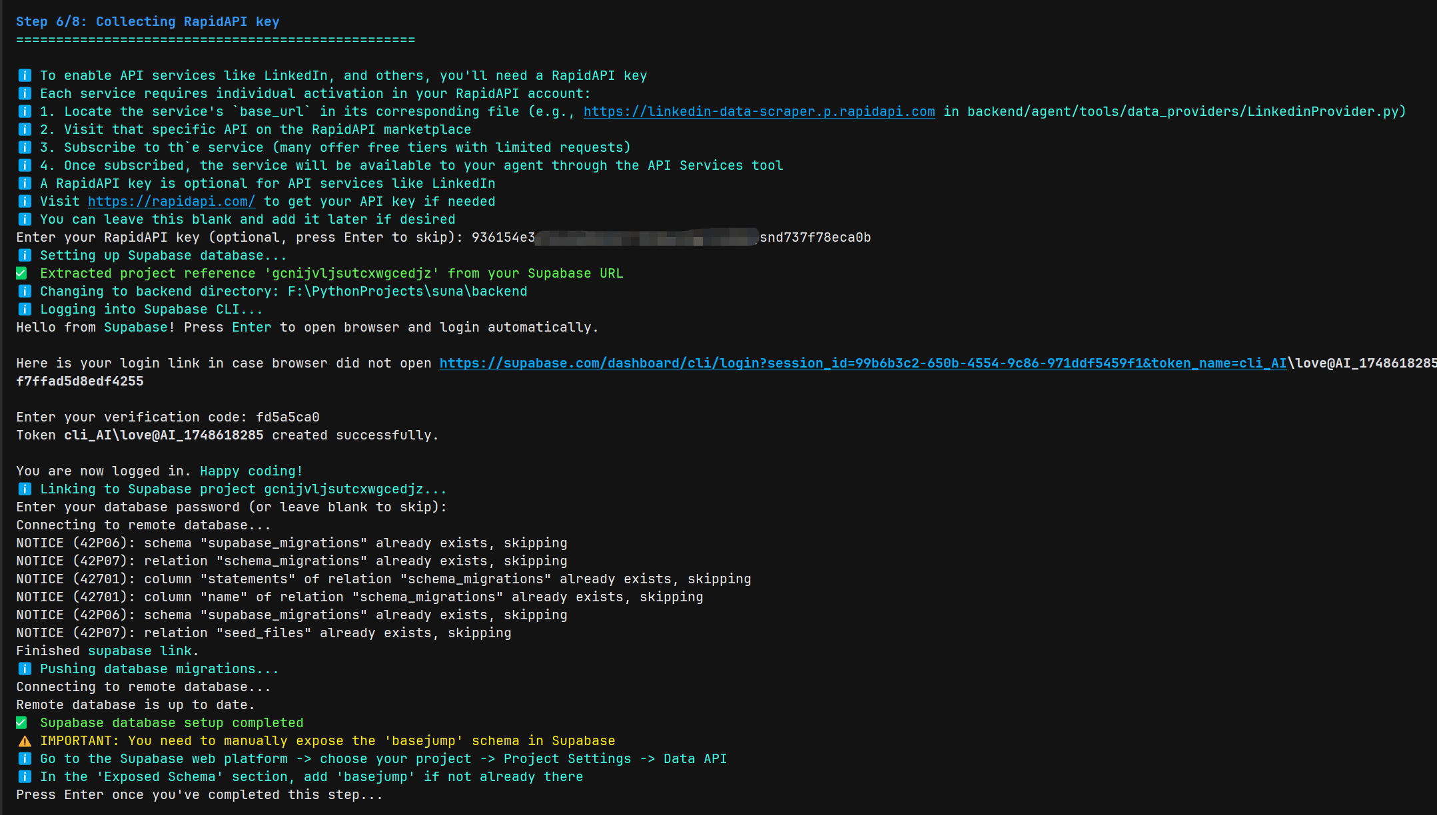The image size is (1437, 815).
Task: Click the 'Step 6/8: Collecting RapidAPI key' heading
Action: coord(148,22)
